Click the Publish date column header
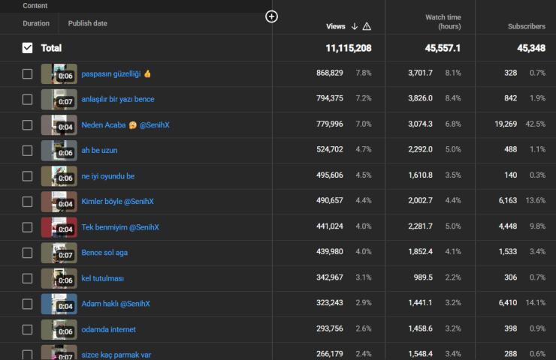This screenshot has width=556, height=360. 87,23
